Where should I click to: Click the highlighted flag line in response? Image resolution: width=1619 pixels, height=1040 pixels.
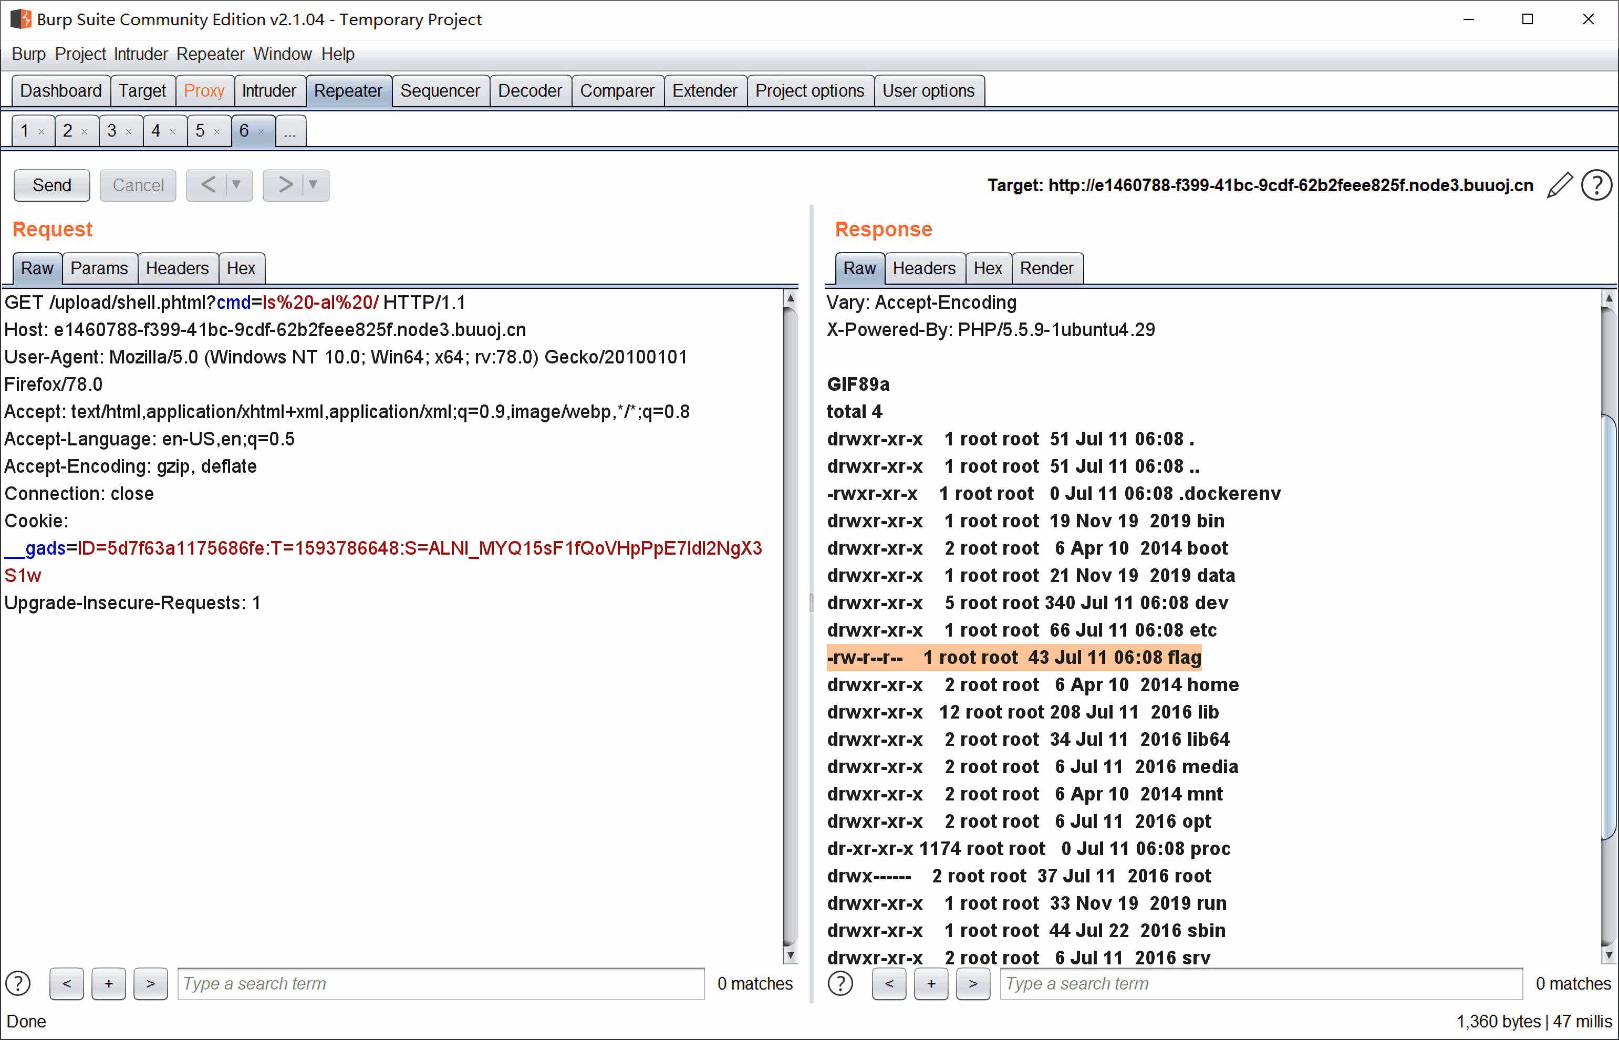point(1014,657)
